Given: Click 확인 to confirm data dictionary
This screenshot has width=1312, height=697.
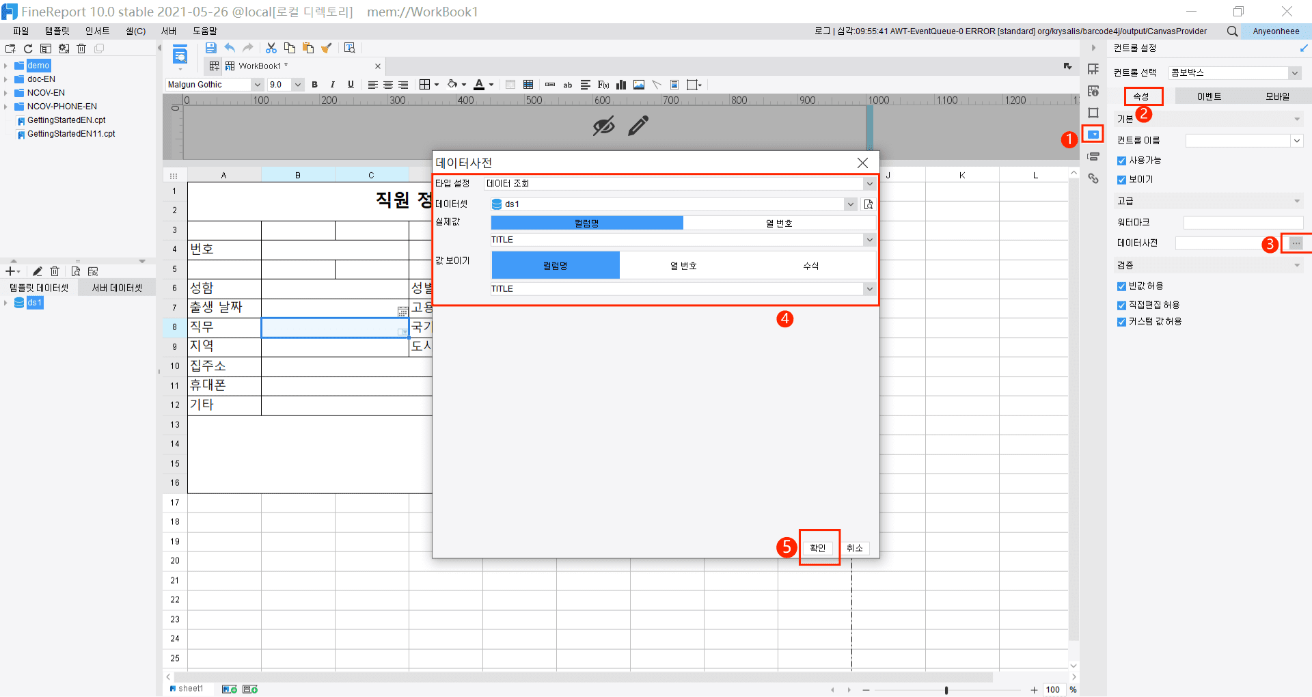Looking at the screenshot, I should pos(818,548).
